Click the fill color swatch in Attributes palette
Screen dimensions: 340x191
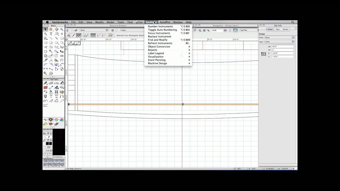pos(49,137)
